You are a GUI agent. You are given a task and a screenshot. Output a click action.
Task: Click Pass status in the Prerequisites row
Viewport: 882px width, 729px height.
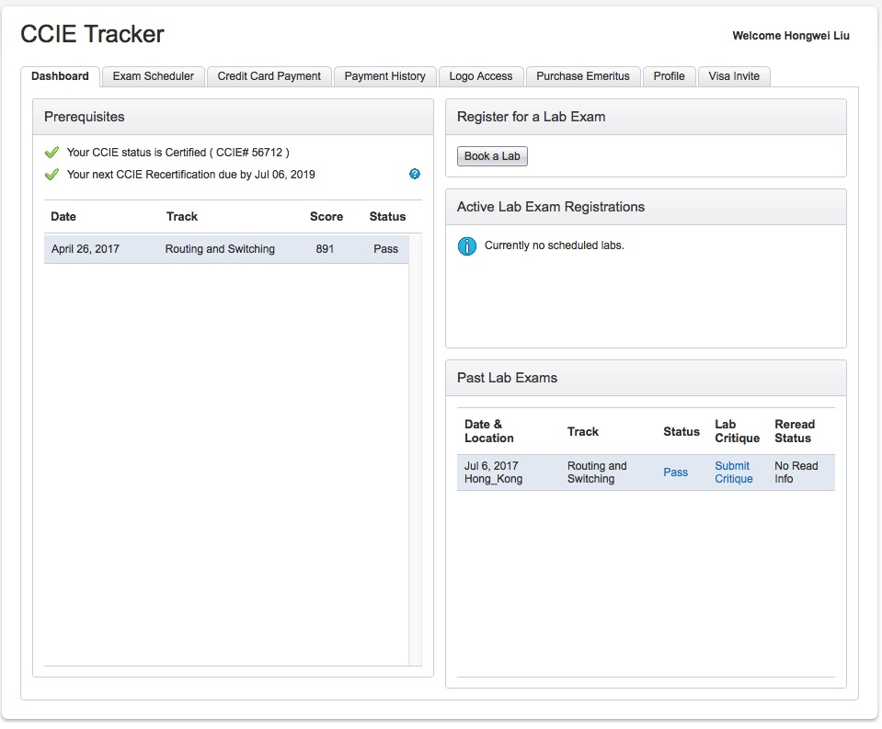[x=386, y=249]
